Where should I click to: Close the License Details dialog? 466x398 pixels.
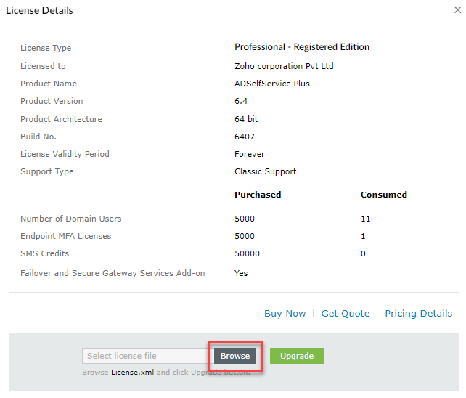pyautogui.click(x=455, y=10)
